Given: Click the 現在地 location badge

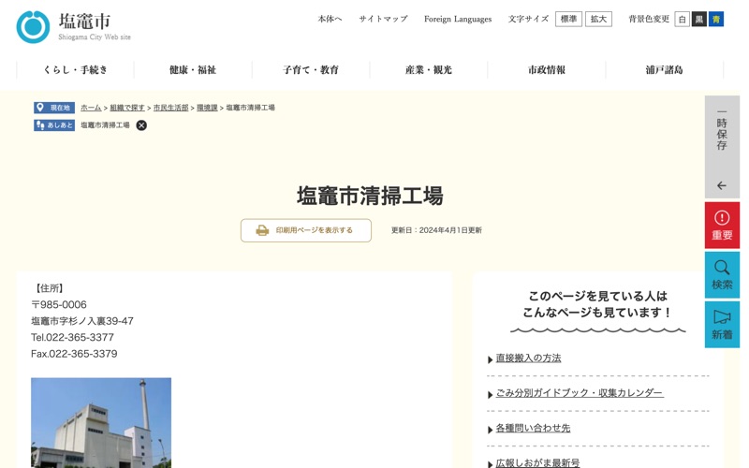Looking at the screenshot, I should [54, 108].
